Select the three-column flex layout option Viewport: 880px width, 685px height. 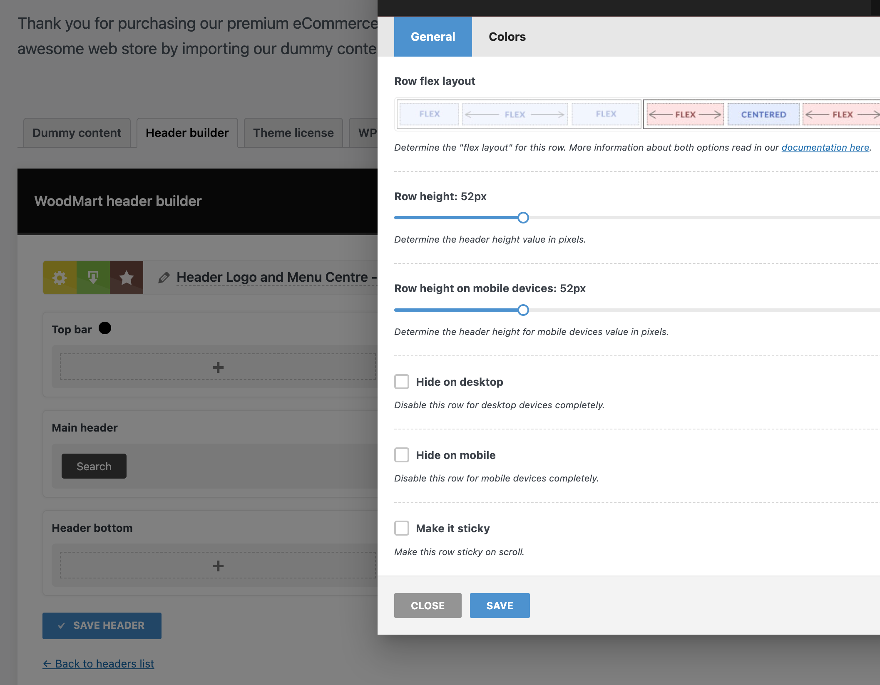[x=519, y=114]
